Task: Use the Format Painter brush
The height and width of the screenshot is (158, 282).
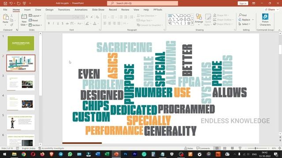Action: tap(12, 25)
